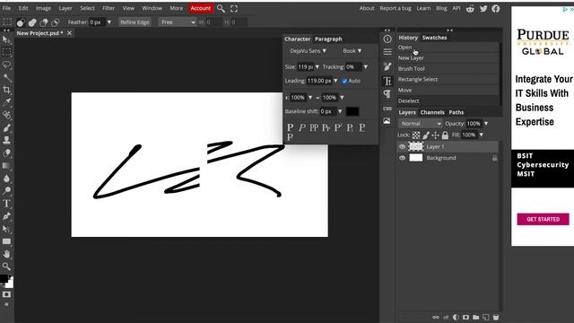Expand the Tracking value arrow
This screenshot has width=574, height=323.
(366, 67)
